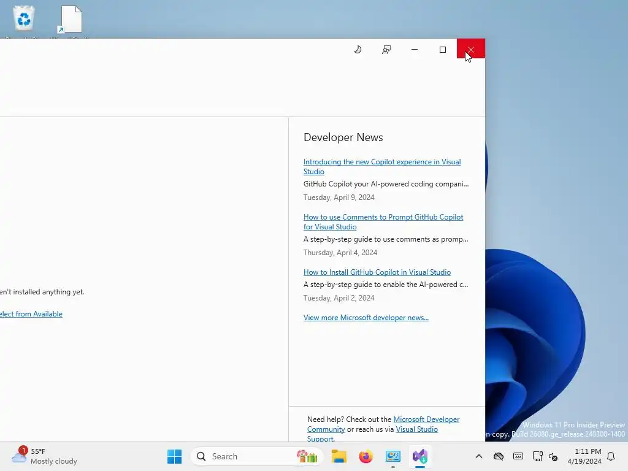Screen dimensions: 628x471
Task: Open the clock showing 1:11 PM
Action: pos(584,456)
